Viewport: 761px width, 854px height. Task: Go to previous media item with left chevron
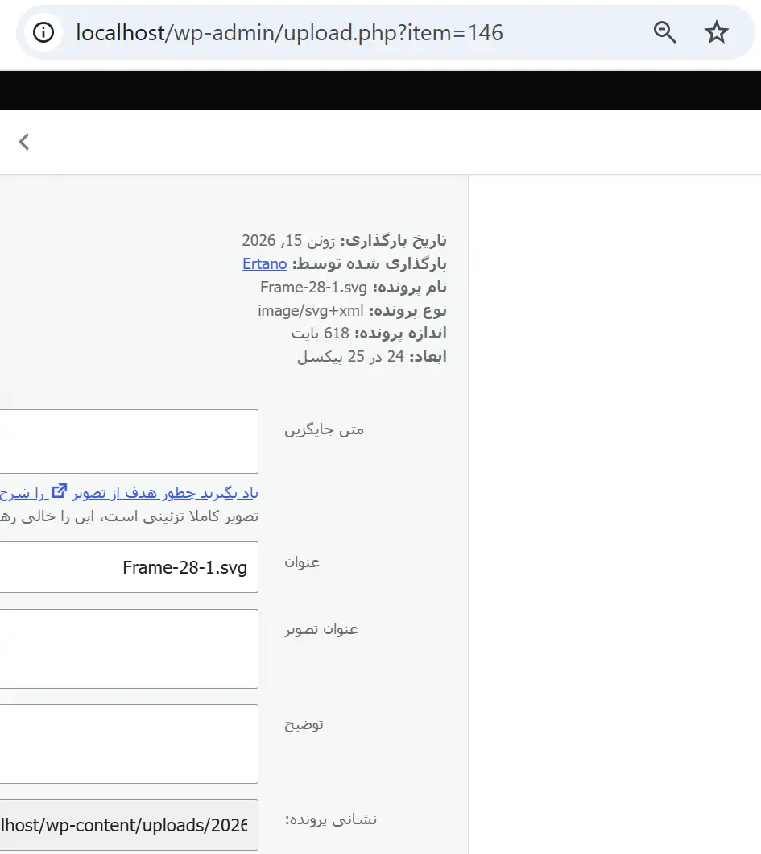(24, 142)
